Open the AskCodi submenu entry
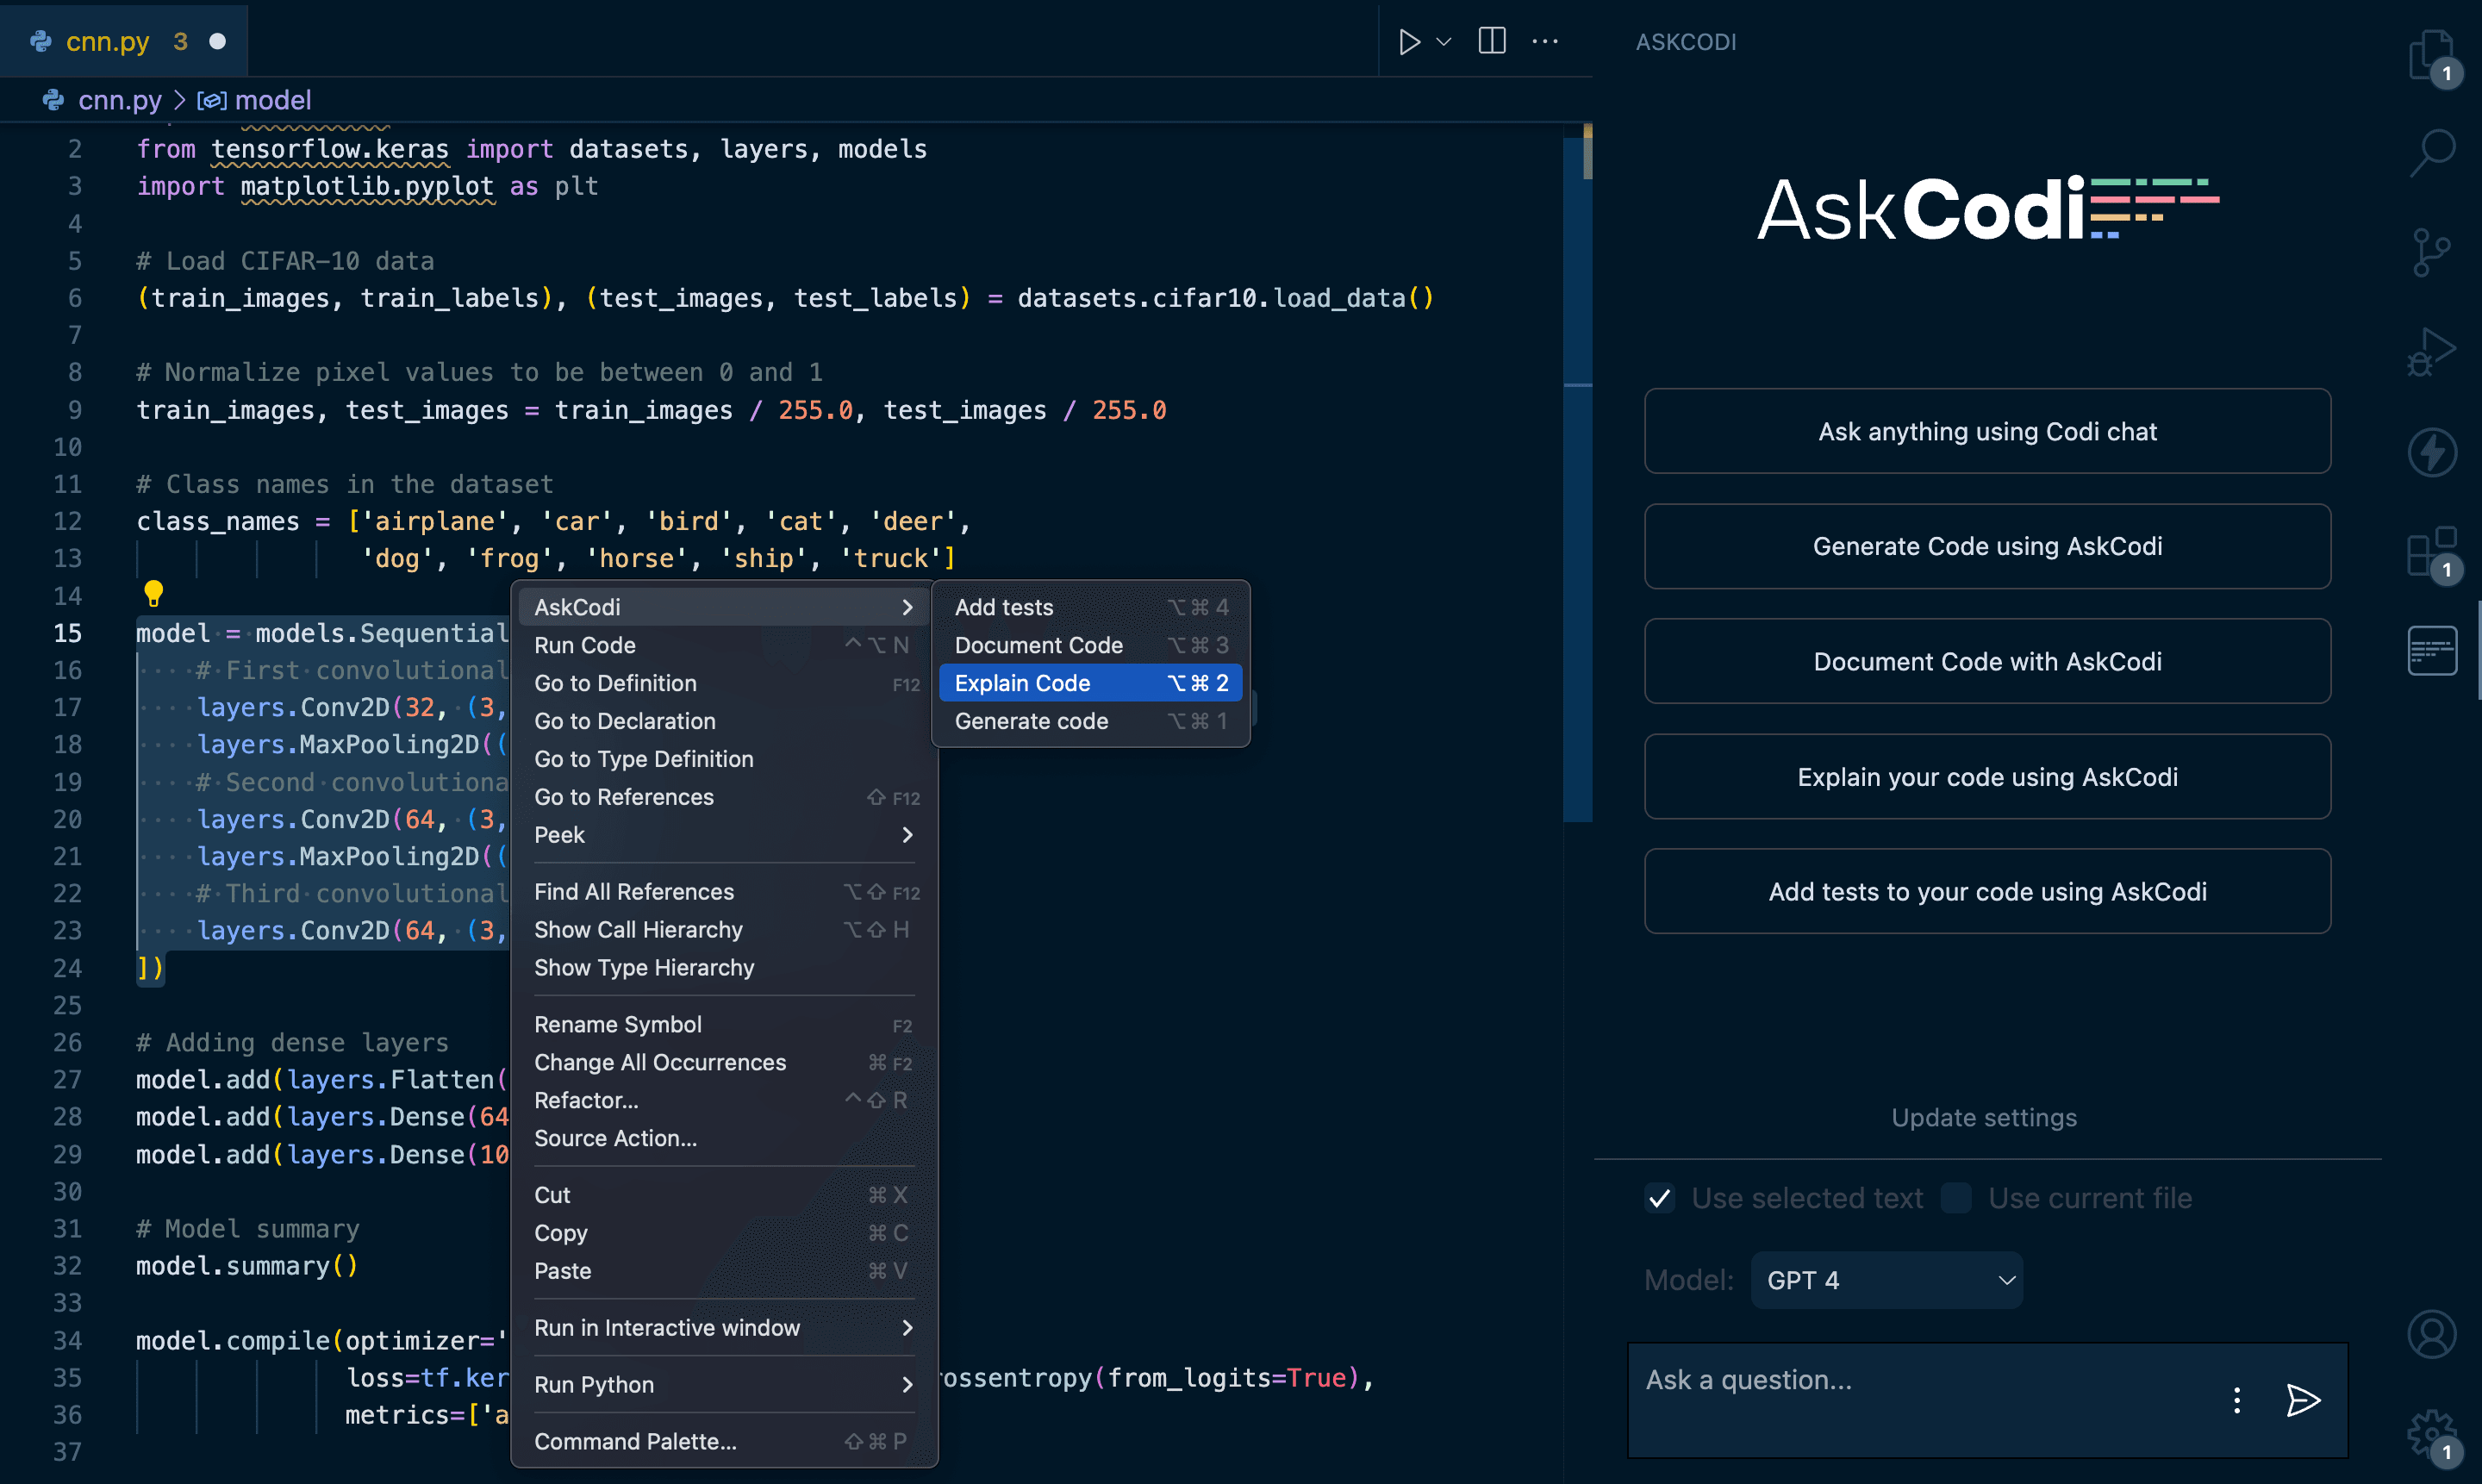The width and height of the screenshot is (2482, 1484). pos(724,607)
